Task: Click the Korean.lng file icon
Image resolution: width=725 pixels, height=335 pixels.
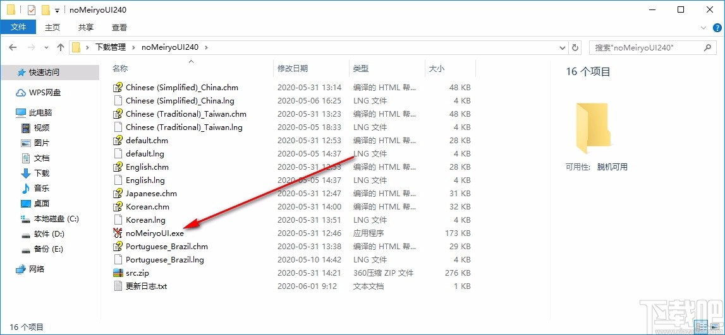Action: tap(118, 220)
